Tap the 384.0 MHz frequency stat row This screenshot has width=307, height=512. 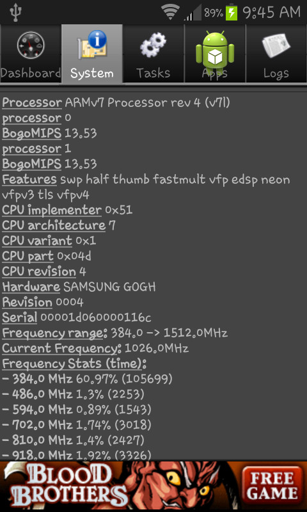pyautogui.click(x=87, y=379)
